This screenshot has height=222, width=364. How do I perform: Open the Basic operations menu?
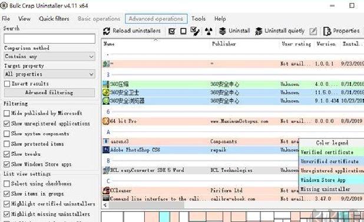pyautogui.click(x=99, y=19)
